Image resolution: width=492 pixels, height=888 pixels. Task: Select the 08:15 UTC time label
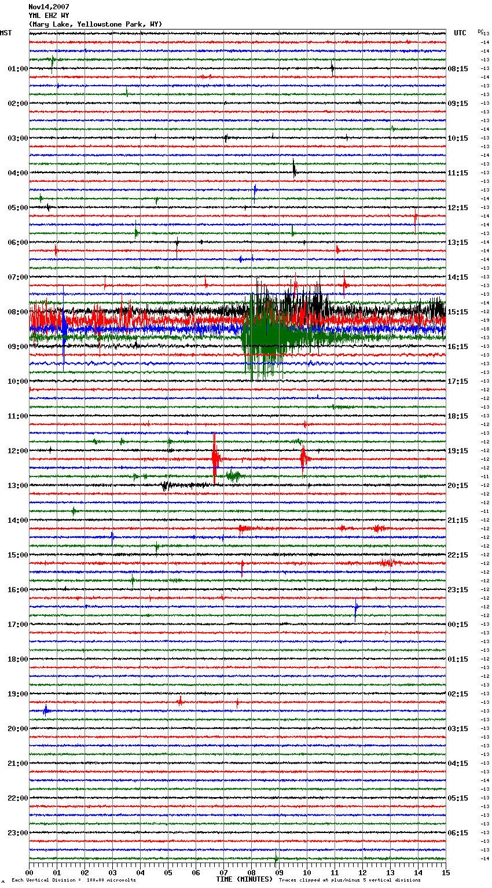point(458,69)
